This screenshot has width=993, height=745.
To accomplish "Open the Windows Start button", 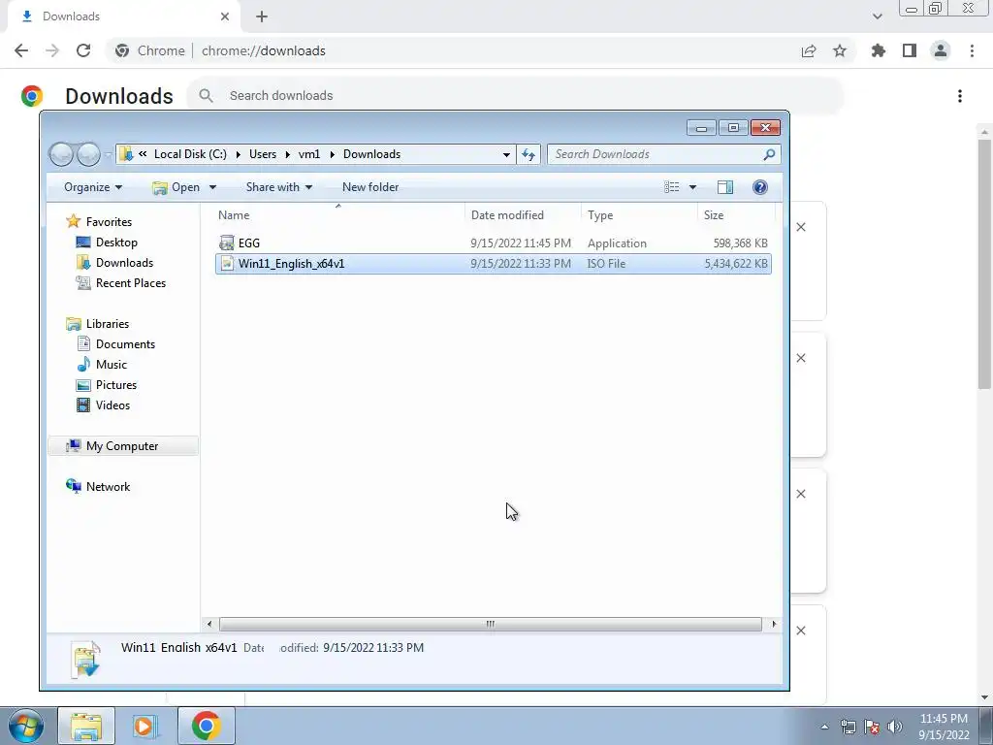I will [25, 726].
